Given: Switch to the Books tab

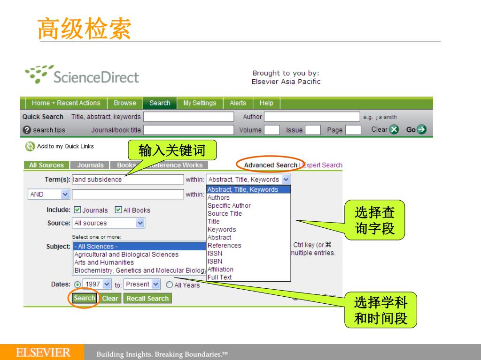Looking at the screenshot, I should [126, 165].
